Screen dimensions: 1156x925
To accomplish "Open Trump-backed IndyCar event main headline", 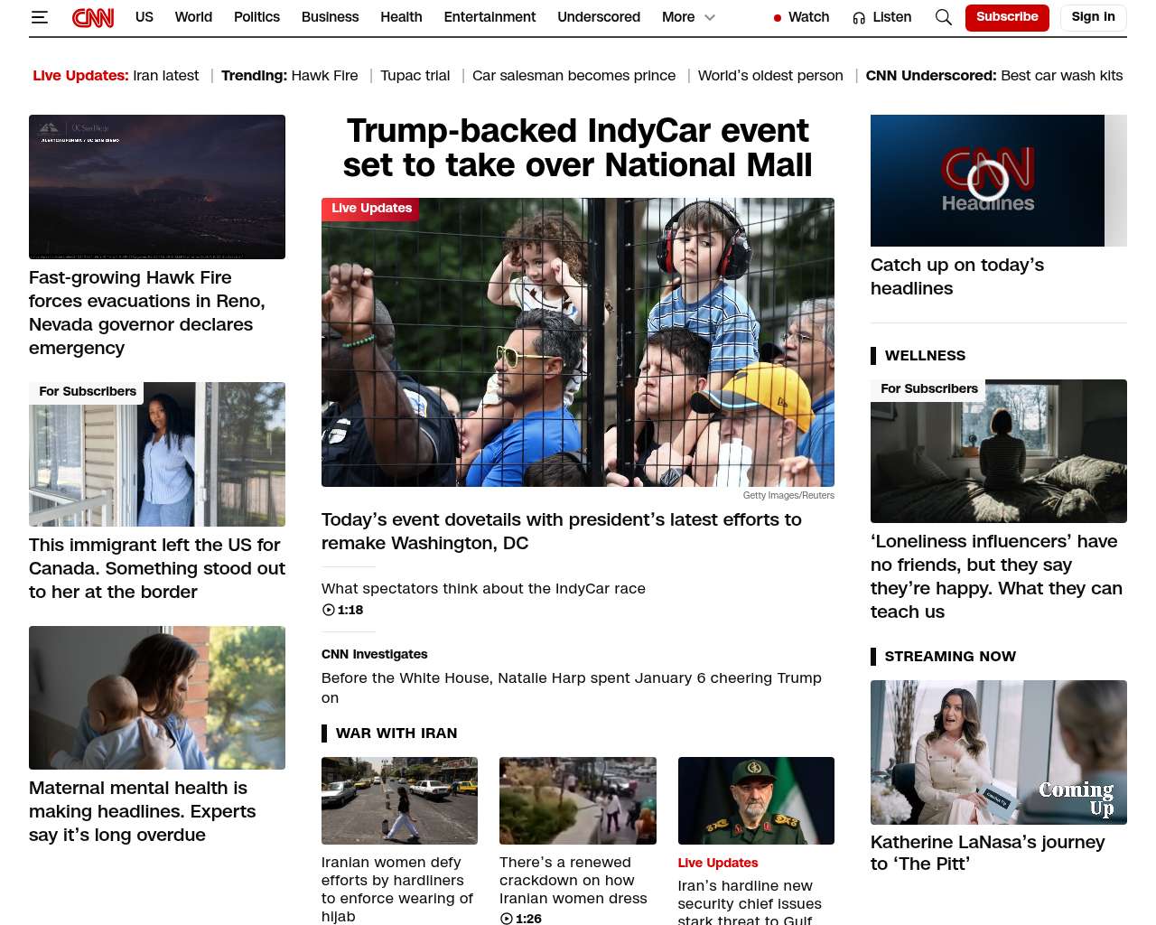I will pos(578,148).
